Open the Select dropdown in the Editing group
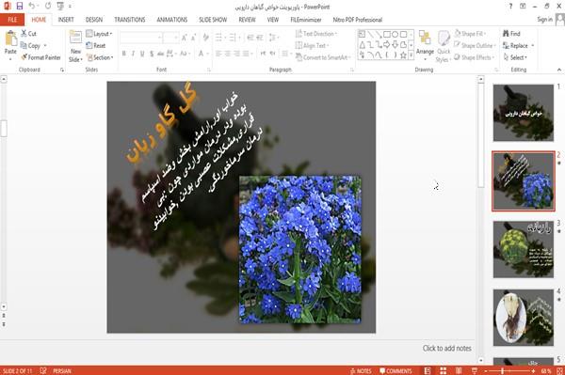Viewport: 565px width, 375px height. coord(515,57)
